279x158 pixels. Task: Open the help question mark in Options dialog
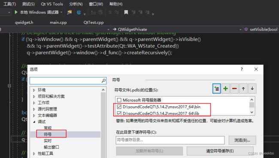(x=242, y=69)
